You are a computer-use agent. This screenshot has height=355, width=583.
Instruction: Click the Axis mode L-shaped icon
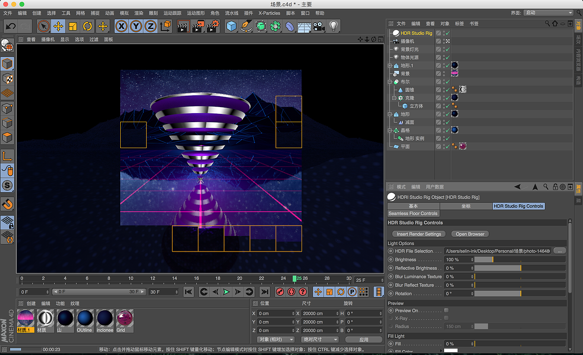(7, 156)
